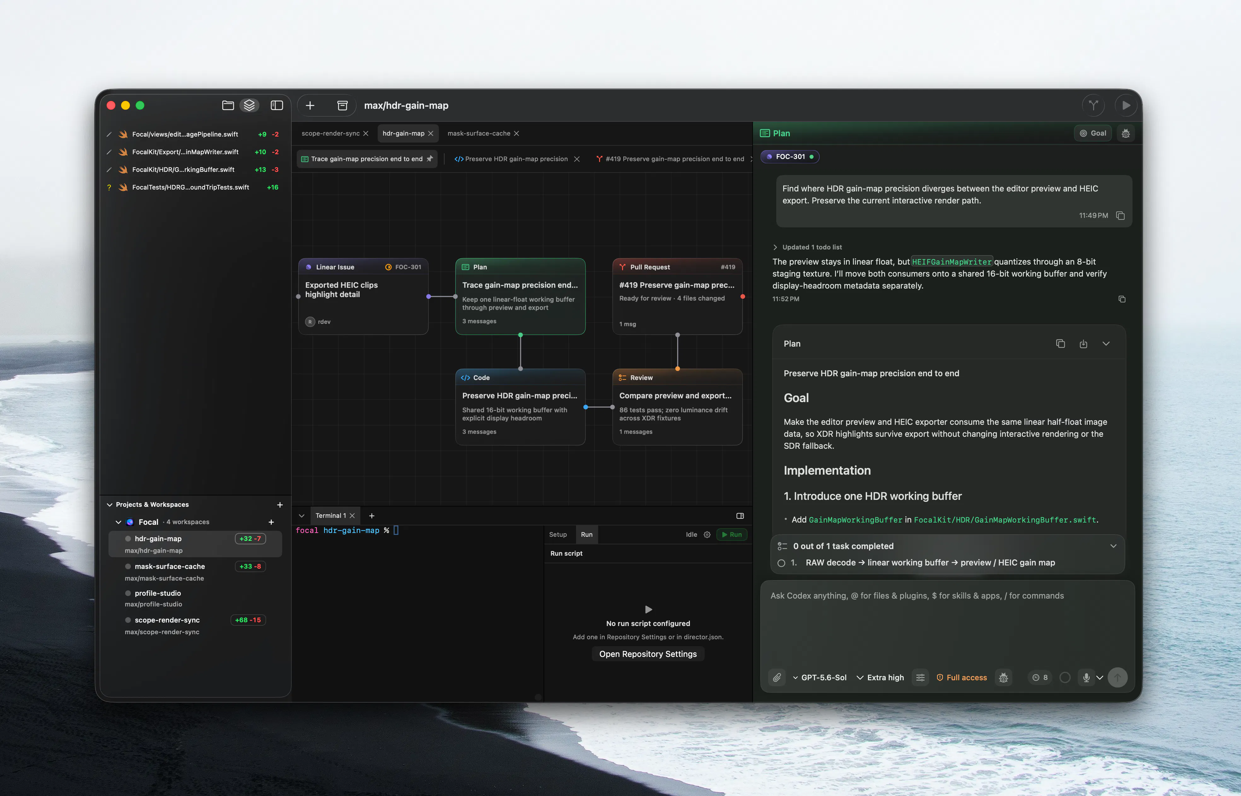Switch to the Setup tab

558,535
